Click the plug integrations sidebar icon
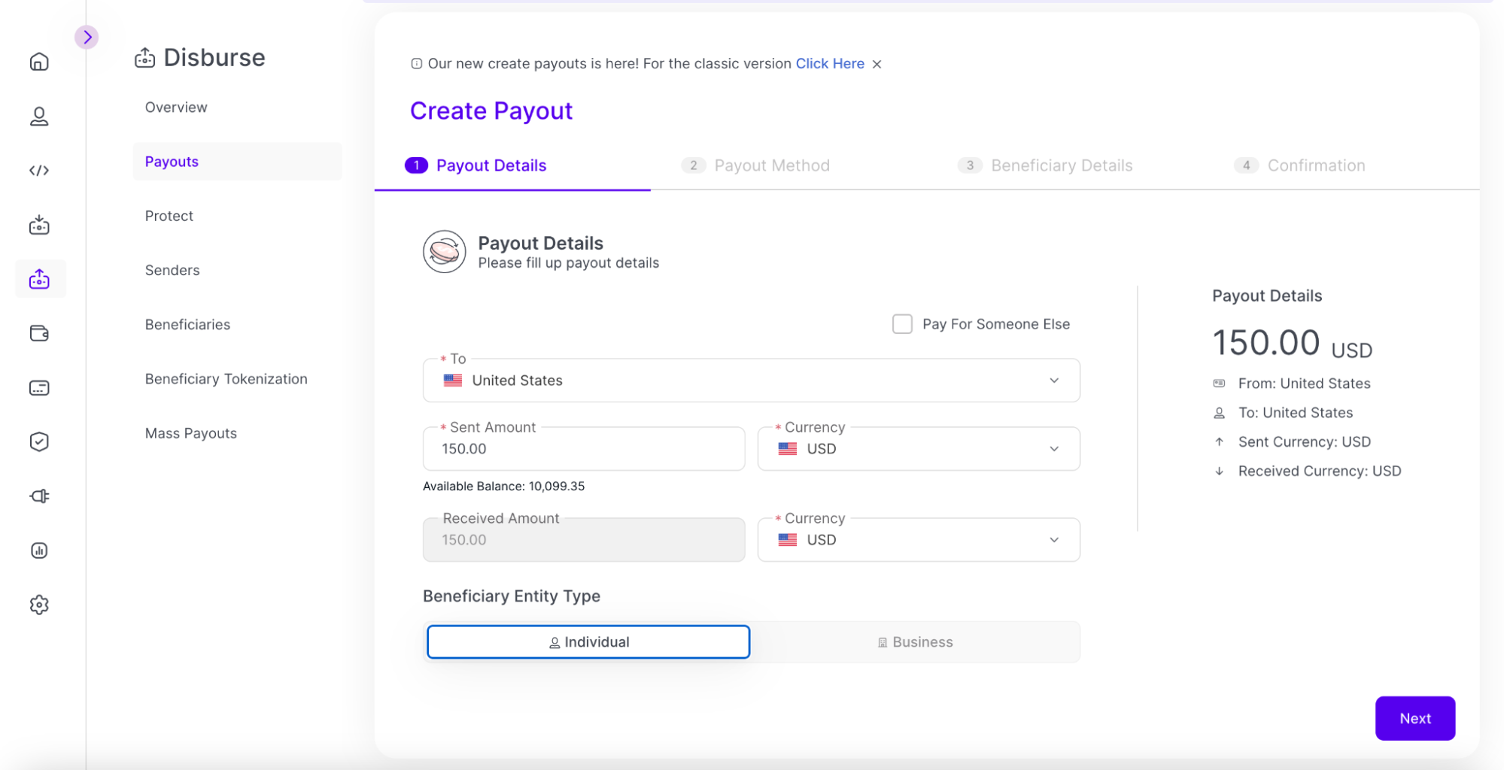 pos(39,496)
